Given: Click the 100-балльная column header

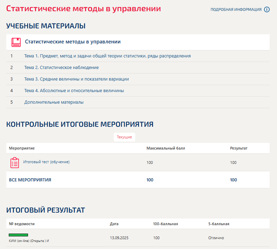Looking at the screenshot, I should [166, 224].
